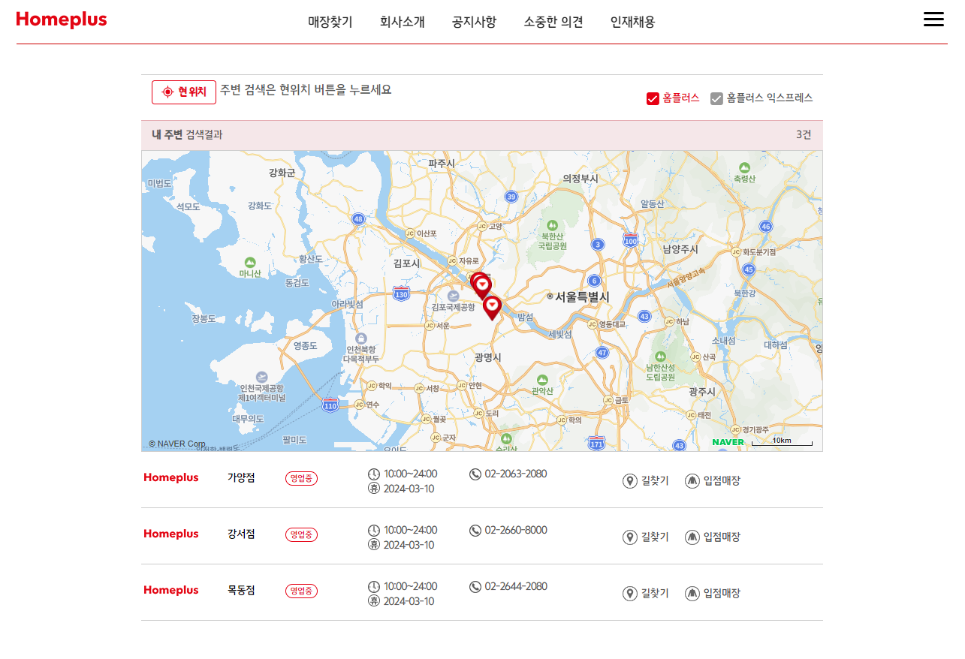Click the 영업중 badge for 가양점
The width and height of the screenshot is (965, 659).
click(x=301, y=479)
